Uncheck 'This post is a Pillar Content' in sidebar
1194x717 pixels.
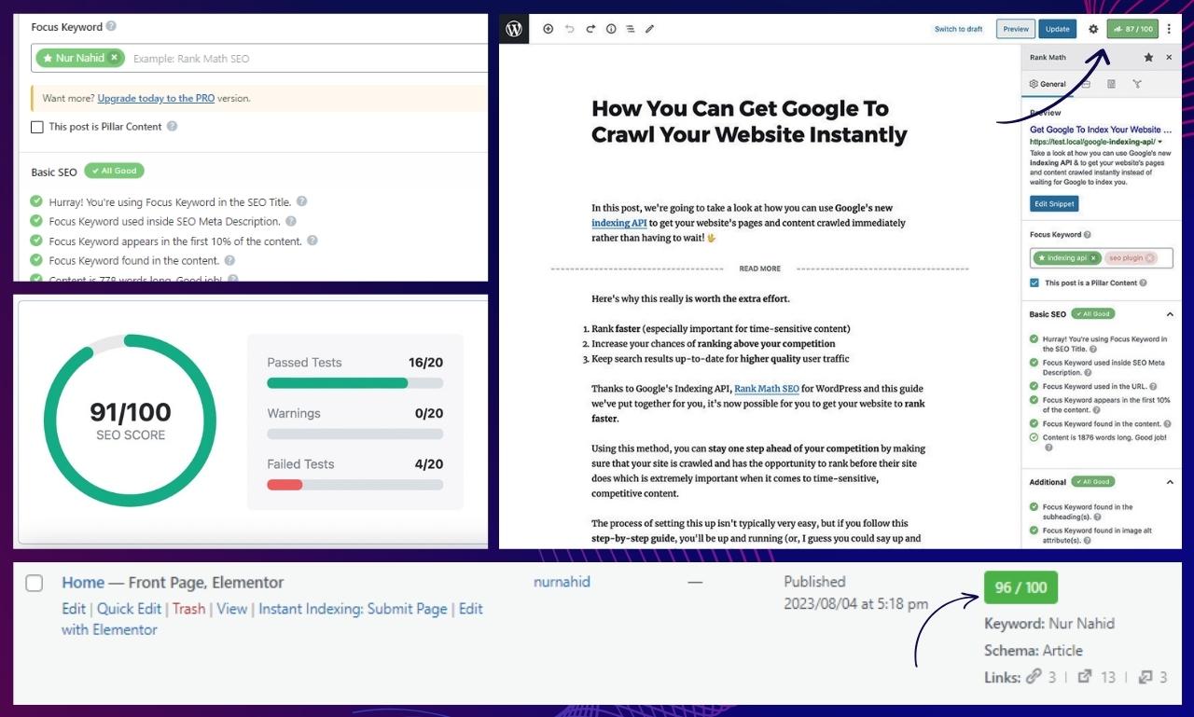tap(1034, 283)
